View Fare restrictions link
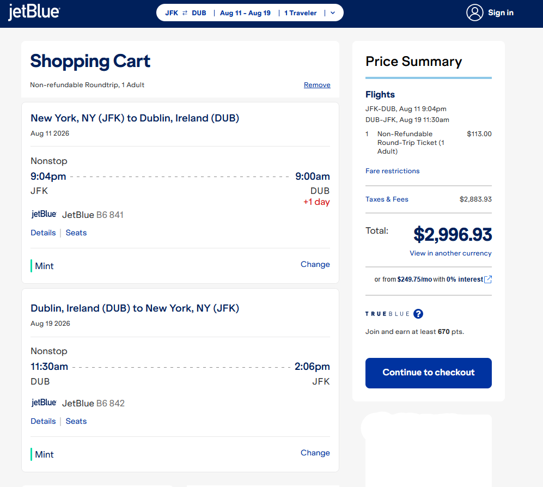This screenshot has height=487, width=543. coord(392,171)
